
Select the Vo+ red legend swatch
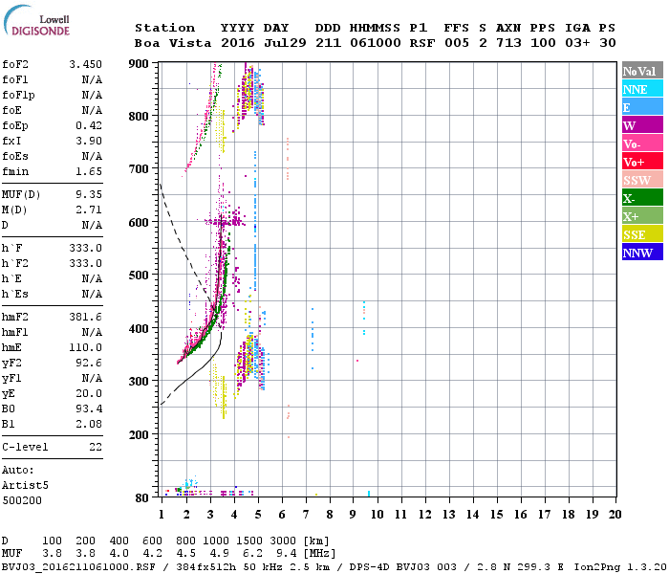pos(642,162)
